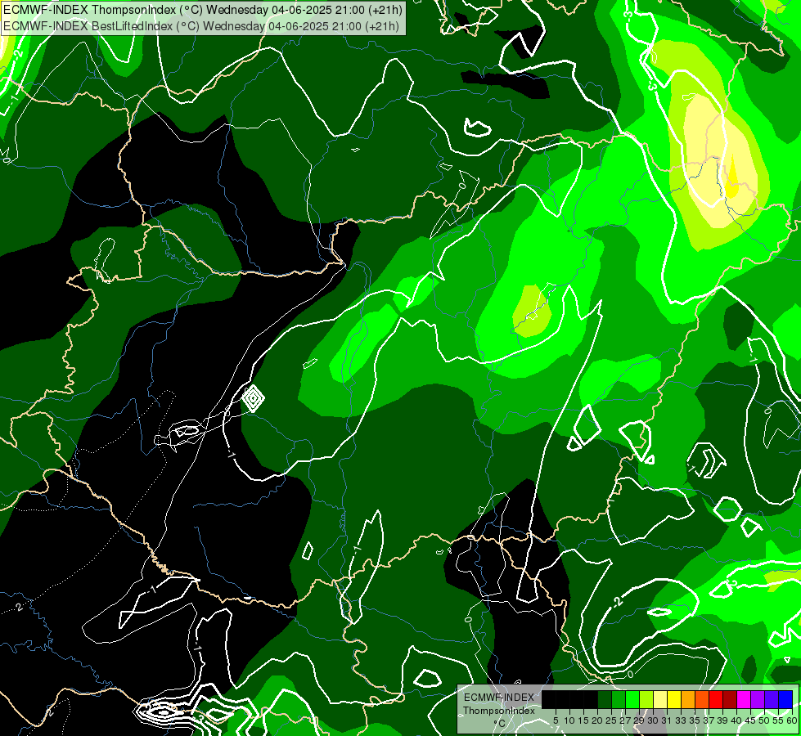The image size is (801, 736).
Task: Click the ECMWF-INDEX label in legend box
Action: (x=499, y=698)
